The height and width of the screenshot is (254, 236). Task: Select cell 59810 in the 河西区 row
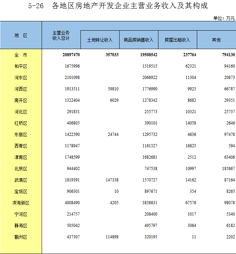click(x=113, y=89)
